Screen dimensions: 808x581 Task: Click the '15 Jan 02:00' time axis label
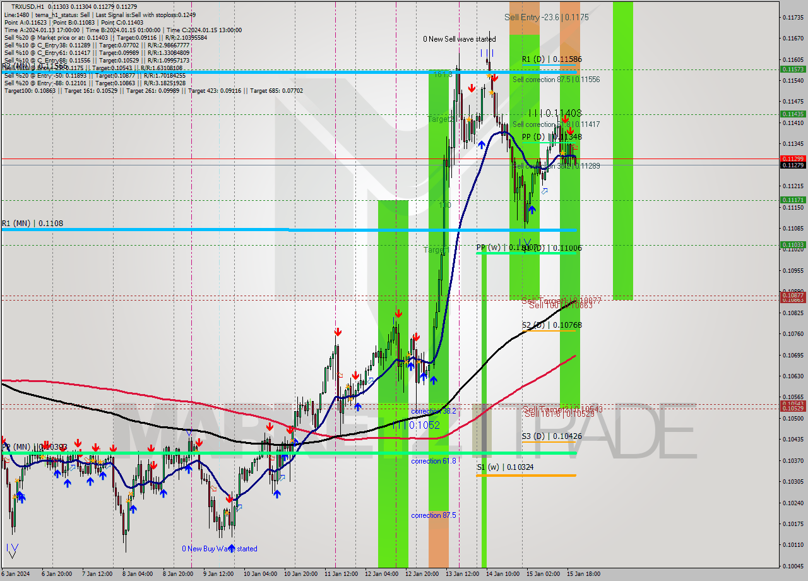pyautogui.click(x=543, y=574)
